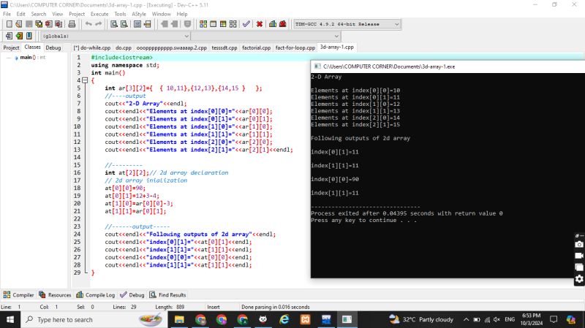Click the #include<iostream> code line
Image resolution: width=585 pixels, height=328 pixels.
pyautogui.click(x=121, y=58)
